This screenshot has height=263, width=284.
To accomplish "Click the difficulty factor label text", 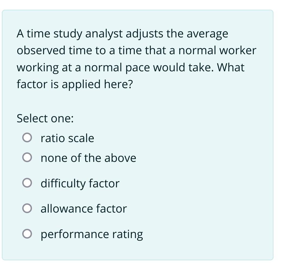I will coord(79,183).
